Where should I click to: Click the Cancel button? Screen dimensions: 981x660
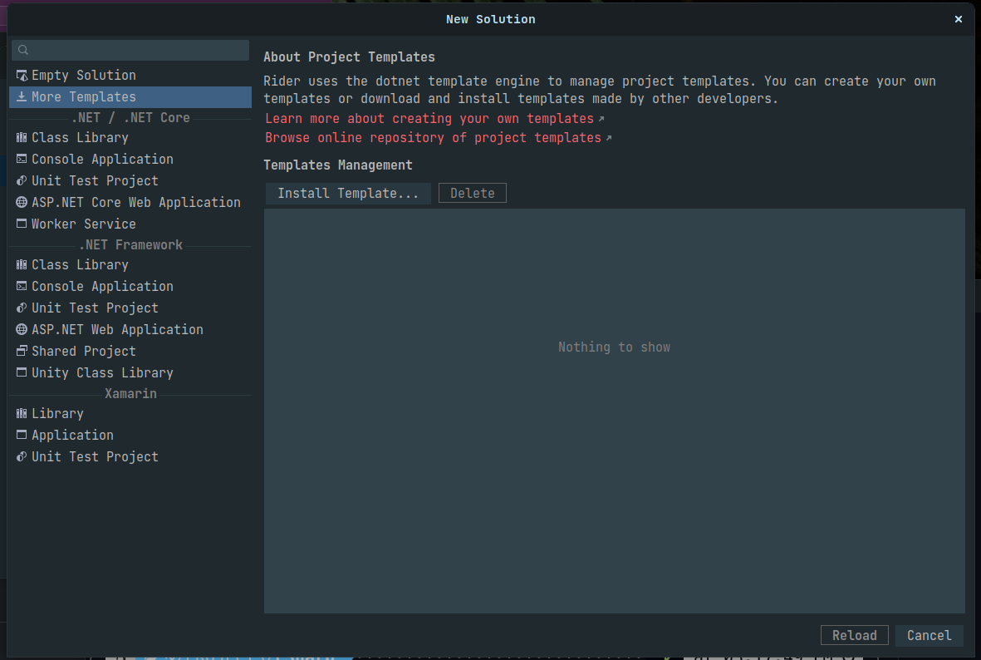click(x=929, y=635)
